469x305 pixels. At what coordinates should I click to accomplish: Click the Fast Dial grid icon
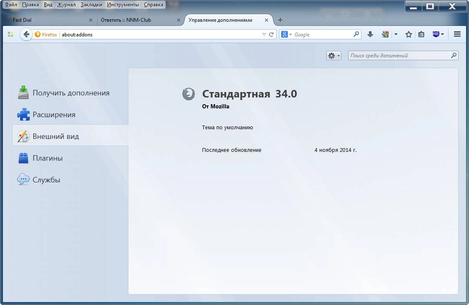point(10,34)
